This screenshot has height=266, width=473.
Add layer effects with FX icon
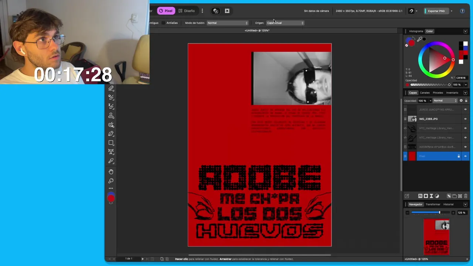click(420, 196)
